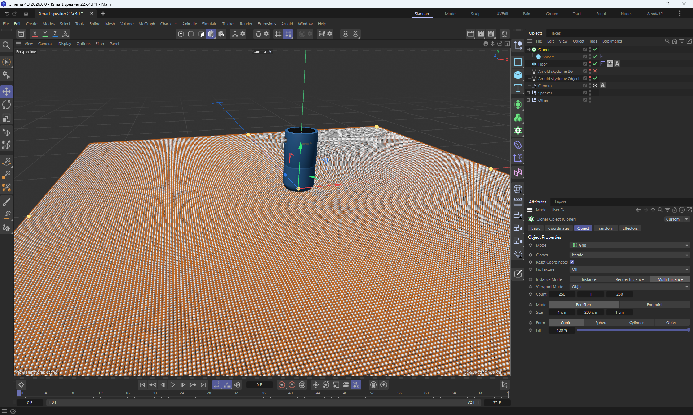The width and height of the screenshot is (693, 415).
Task: Toggle the Reset Coordinates checkbox
Action: pos(572,262)
